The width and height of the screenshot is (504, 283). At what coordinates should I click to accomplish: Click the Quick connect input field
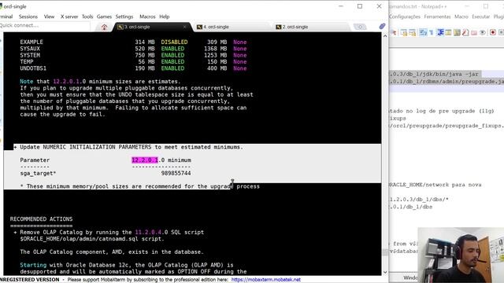(x=44, y=25)
